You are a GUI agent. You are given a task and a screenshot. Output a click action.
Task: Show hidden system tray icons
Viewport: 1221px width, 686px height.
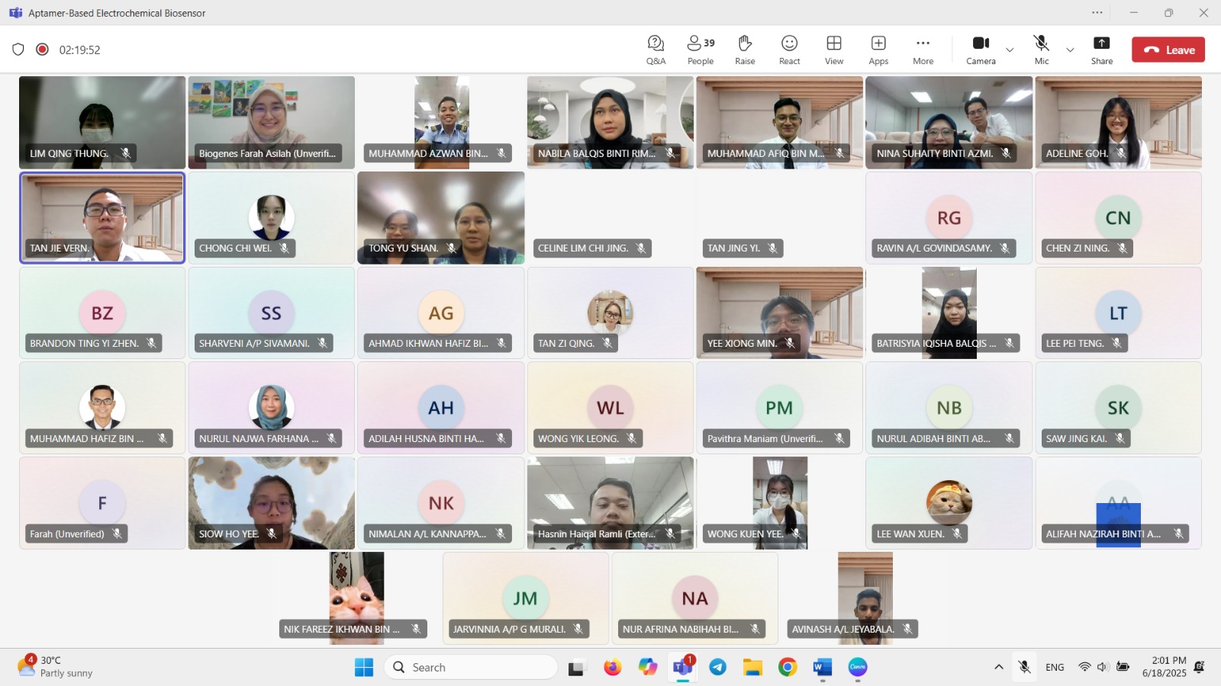(x=998, y=667)
